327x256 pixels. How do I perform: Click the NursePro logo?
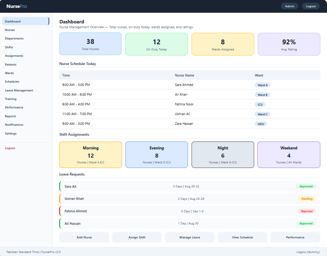[17, 6]
